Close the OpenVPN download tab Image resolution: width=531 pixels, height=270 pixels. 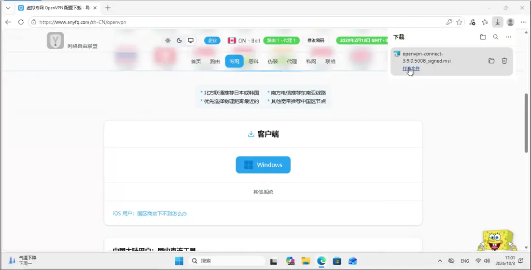[x=95, y=8]
